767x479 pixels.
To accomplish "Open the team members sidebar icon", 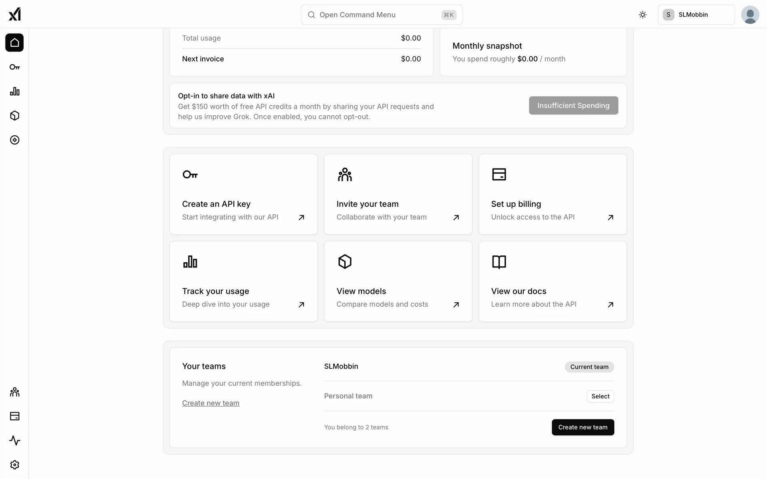I will point(14,392).
